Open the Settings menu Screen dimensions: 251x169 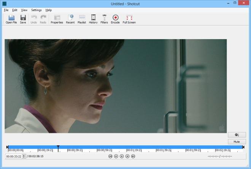[37, 10]
